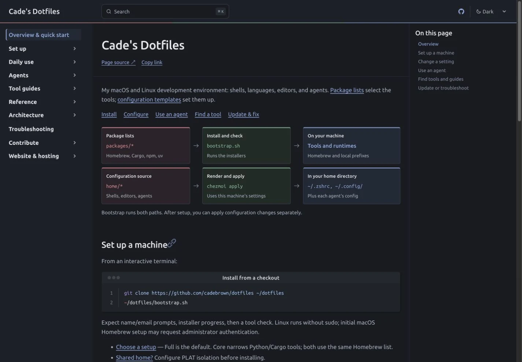The height and width of the screenshot is (362, 522).
Task: Jump to Use an agent in On this page
Action: click(432, 70)
